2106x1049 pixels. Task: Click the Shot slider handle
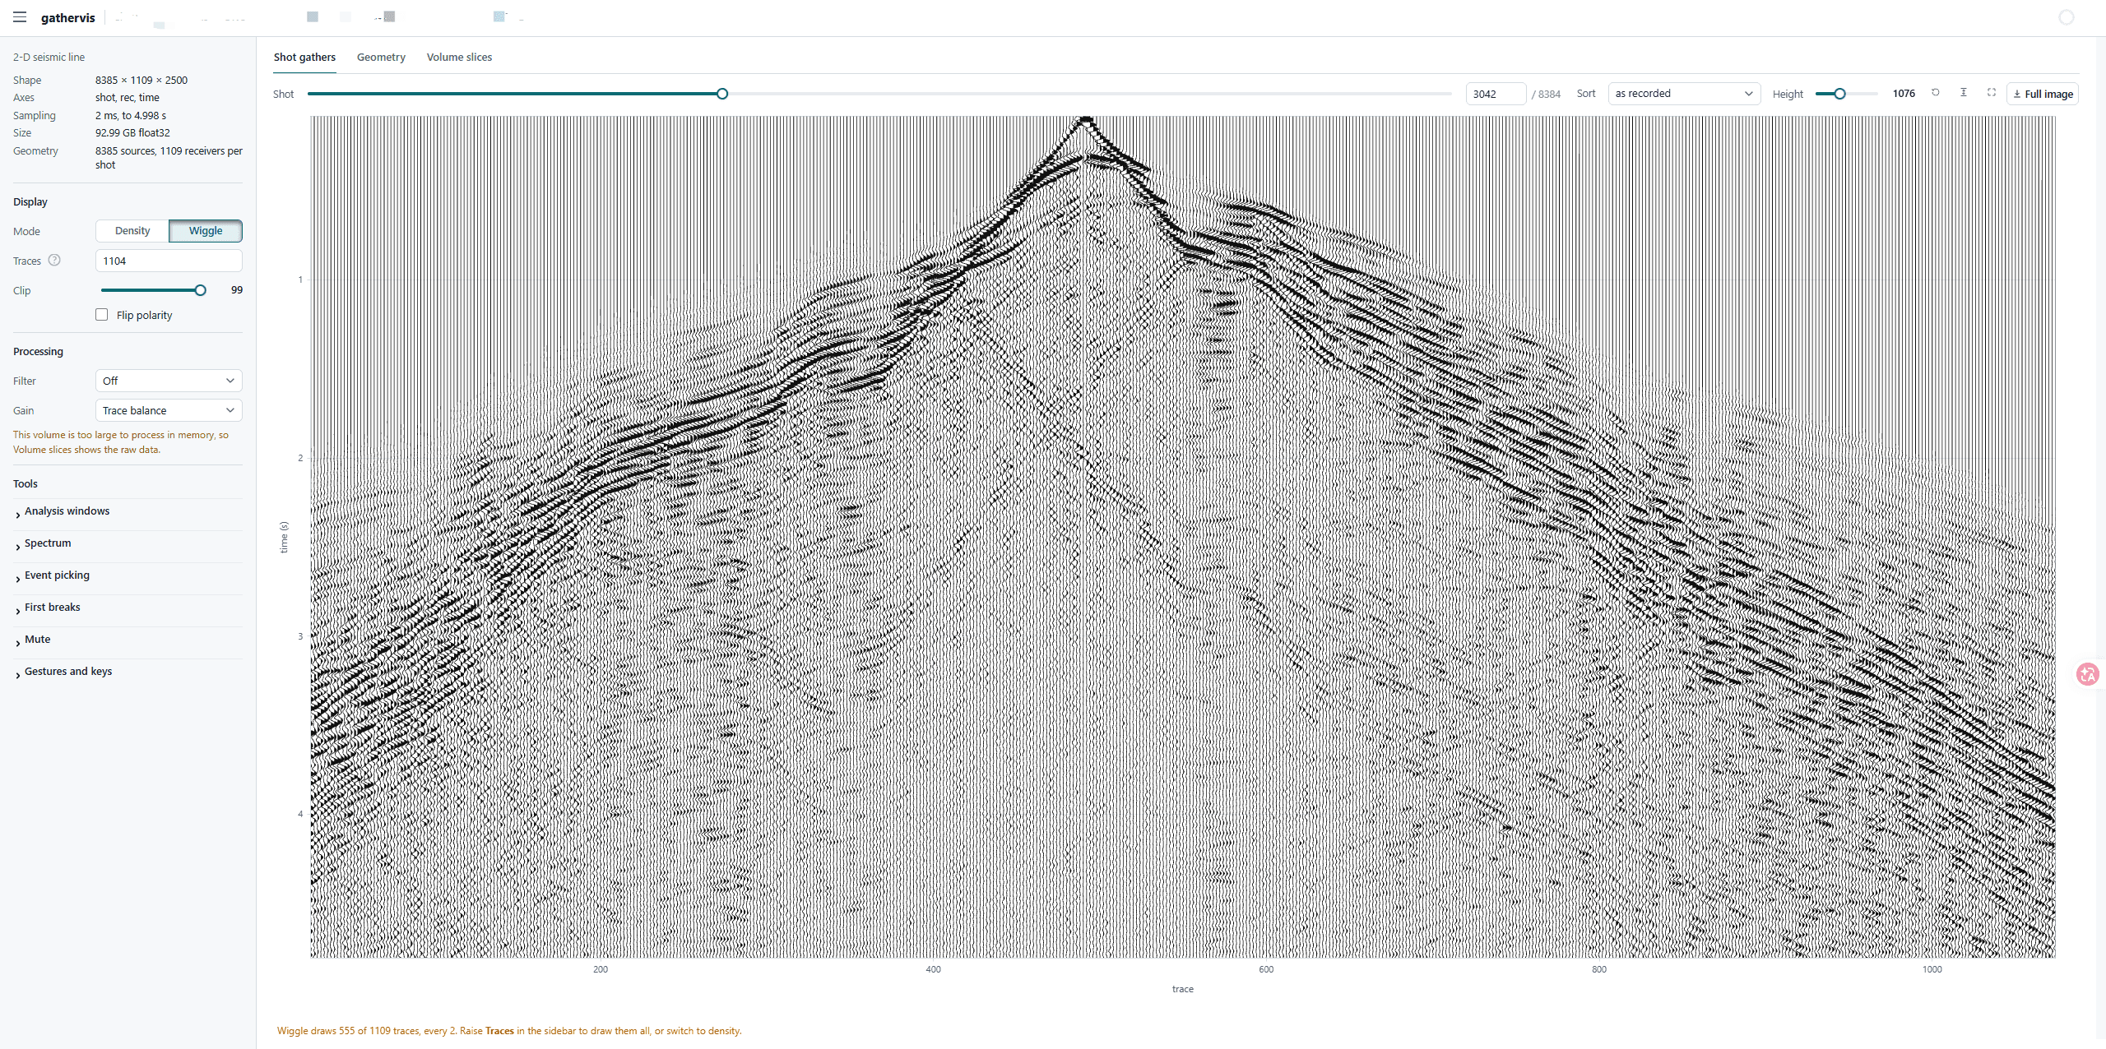[722, 94]
